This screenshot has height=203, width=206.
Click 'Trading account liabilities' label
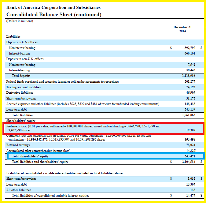24,87
